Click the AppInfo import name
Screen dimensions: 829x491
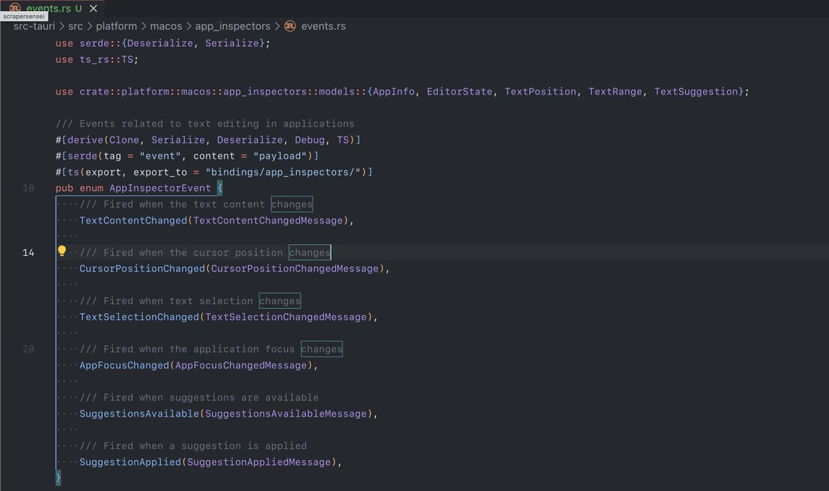click(x=394, y=91)
